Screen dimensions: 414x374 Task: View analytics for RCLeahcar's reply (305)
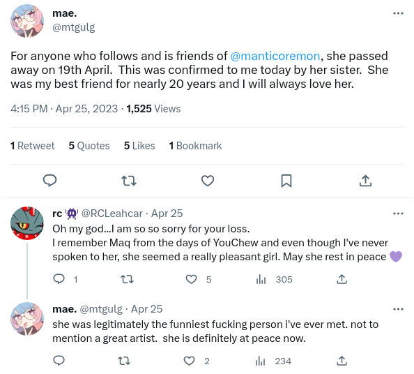tap(274, 279)
